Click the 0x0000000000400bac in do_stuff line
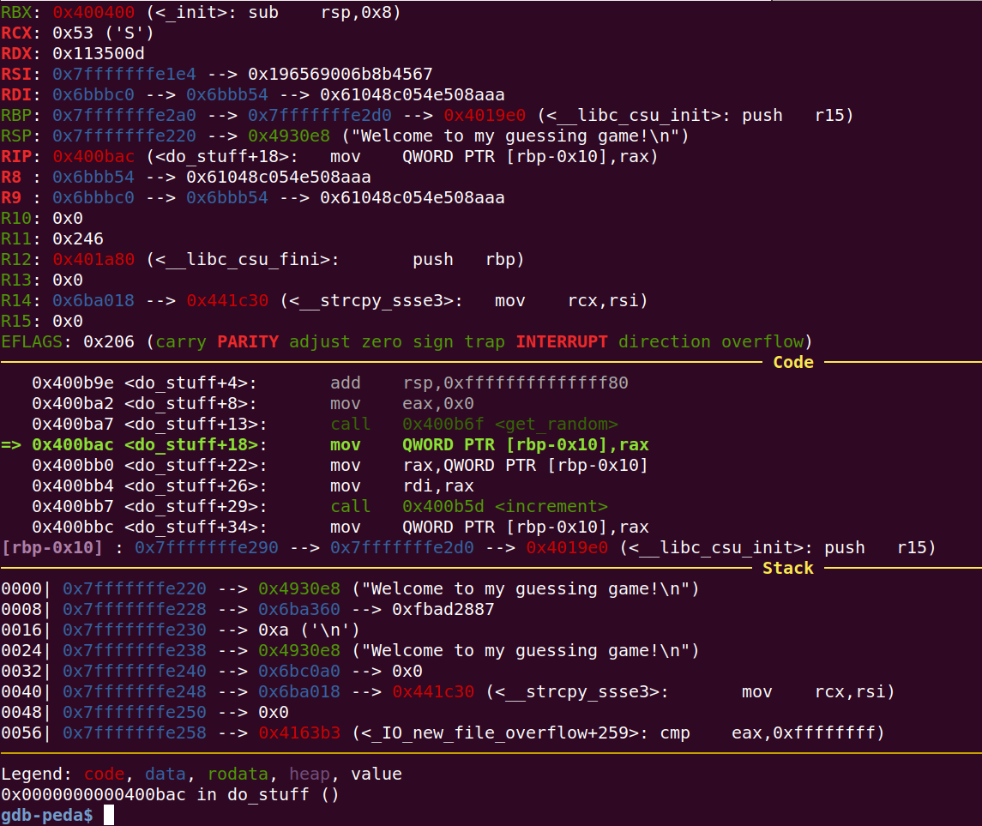Image resolution: width=982 pixels, height=826 pixels. point(170,794)
